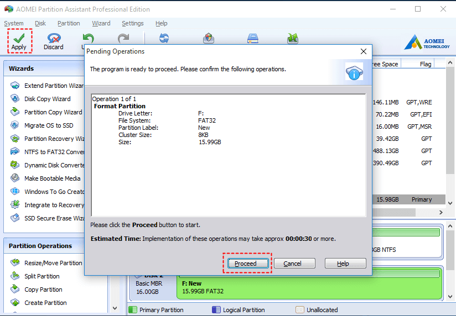Click the Partition Operations panel header
Image resolution: width=456 pixels, height=316 pixels.
click(x=44, y=246)
